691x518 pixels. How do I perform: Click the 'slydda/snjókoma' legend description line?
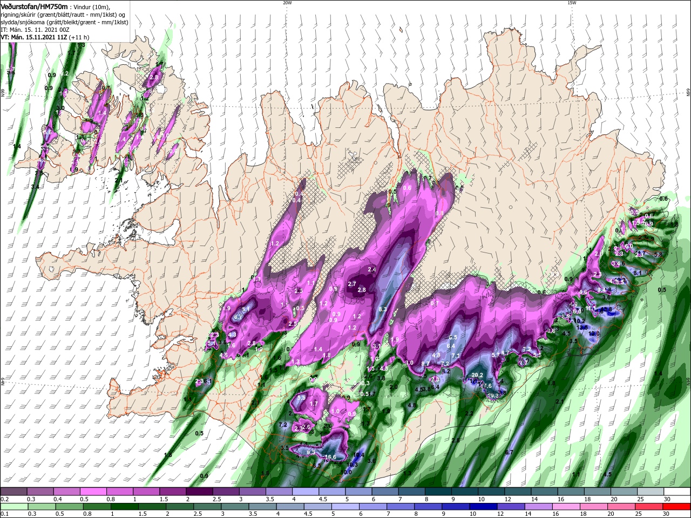[64, 22]
